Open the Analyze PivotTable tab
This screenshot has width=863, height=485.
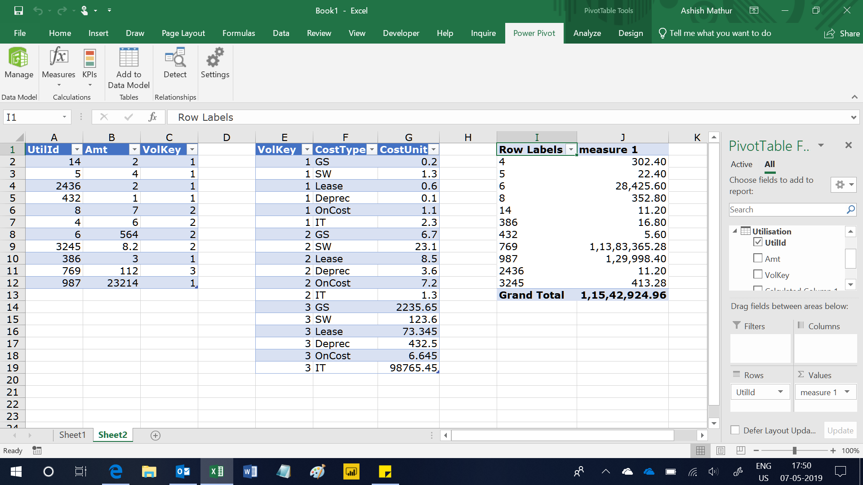[587, 33]
